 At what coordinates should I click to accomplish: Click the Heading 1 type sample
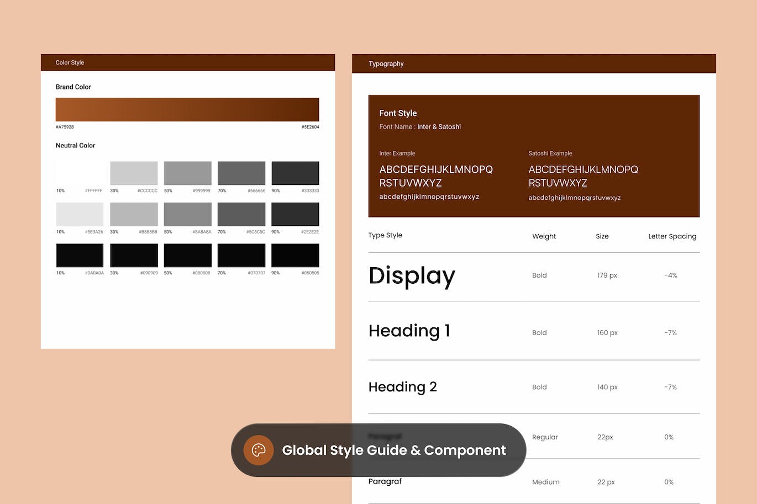[x=409, y=331]
